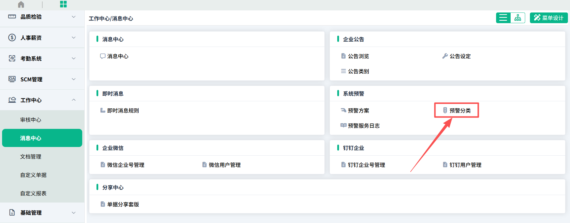This screenshot has width=570, height=223.
Task: Expand the SCM管理 sidebar section
Action: click(x=42, y=79)
